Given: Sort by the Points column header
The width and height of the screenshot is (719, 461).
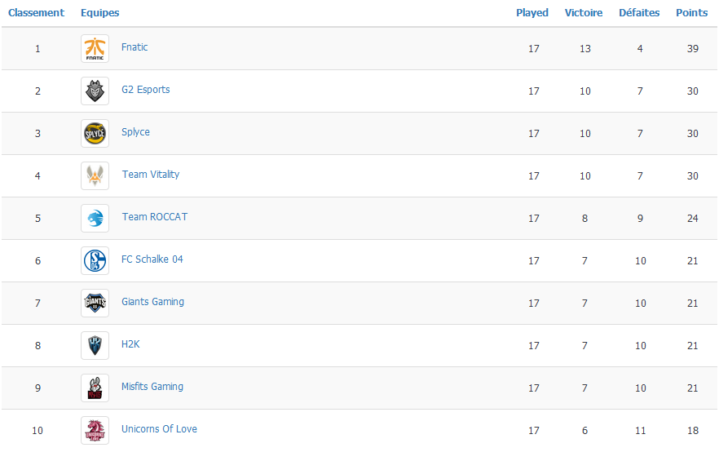Looking at the screenshot, I should coord(691,13).
